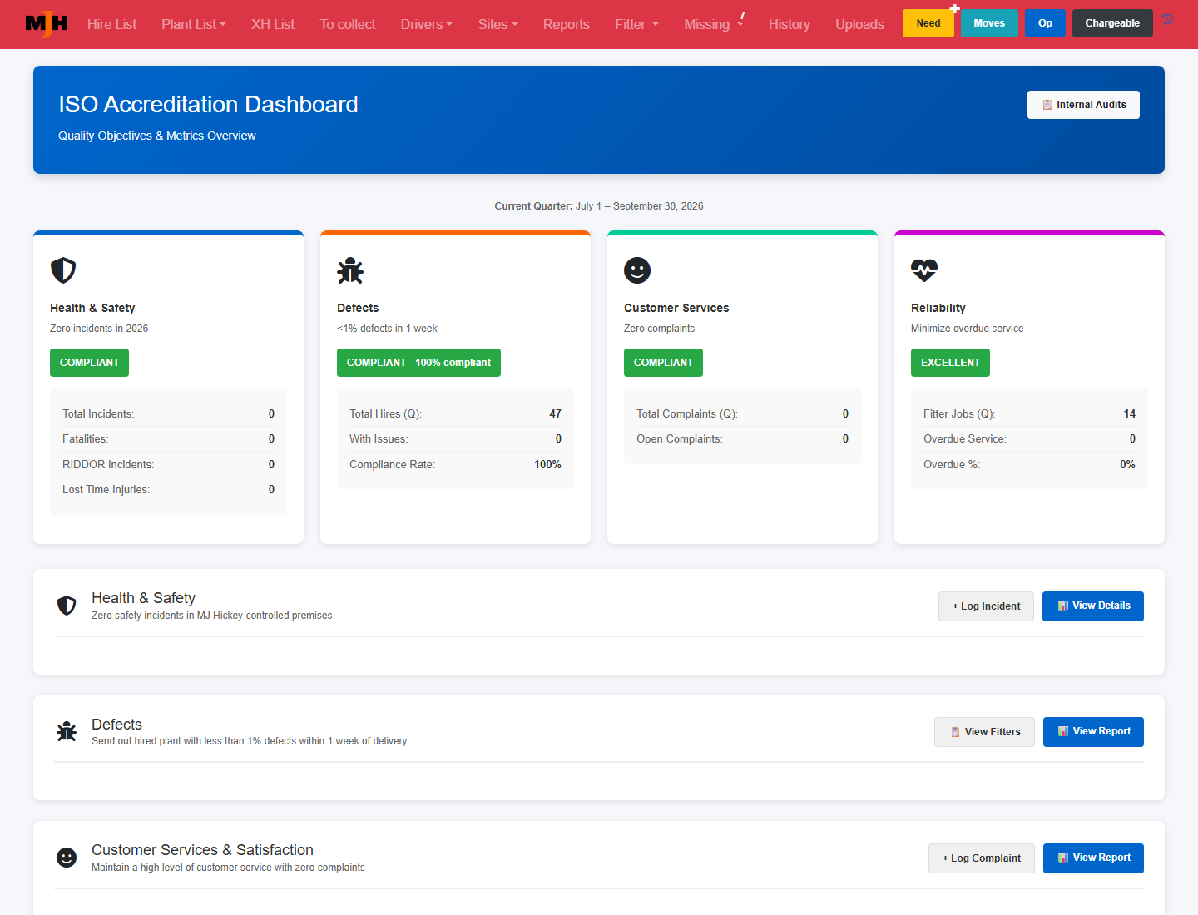
Task: Open Internal Audits
Action: [1083, 105]
